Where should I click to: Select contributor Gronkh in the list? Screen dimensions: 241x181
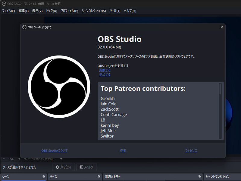[x=108, y=99]
